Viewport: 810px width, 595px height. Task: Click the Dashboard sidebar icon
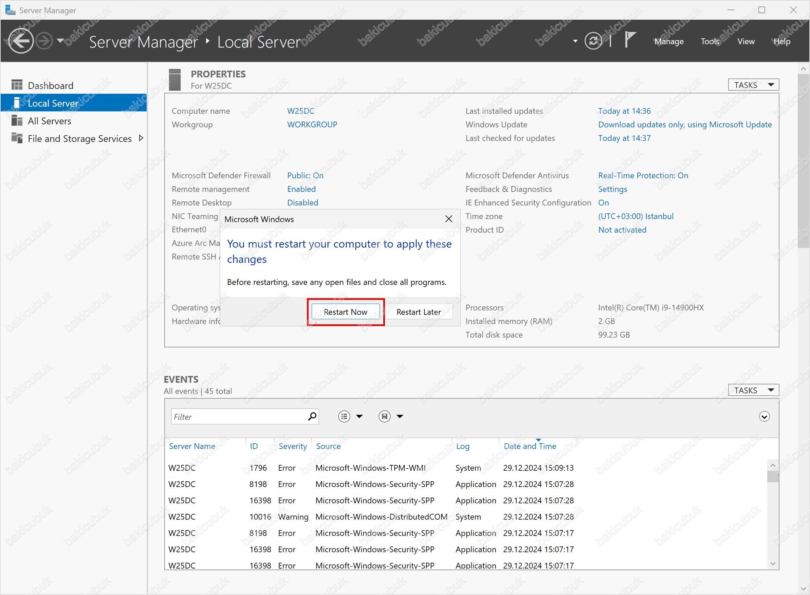(17, 85)
